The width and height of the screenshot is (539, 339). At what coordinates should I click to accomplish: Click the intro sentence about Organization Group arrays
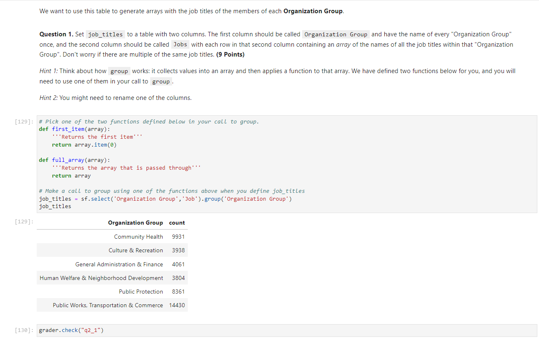tap(192, 11)
